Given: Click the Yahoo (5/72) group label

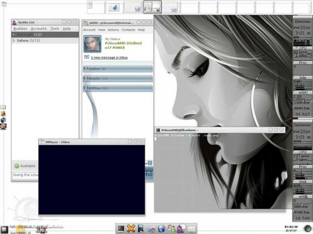Looking at the screenshot, I should pos(28,41).
